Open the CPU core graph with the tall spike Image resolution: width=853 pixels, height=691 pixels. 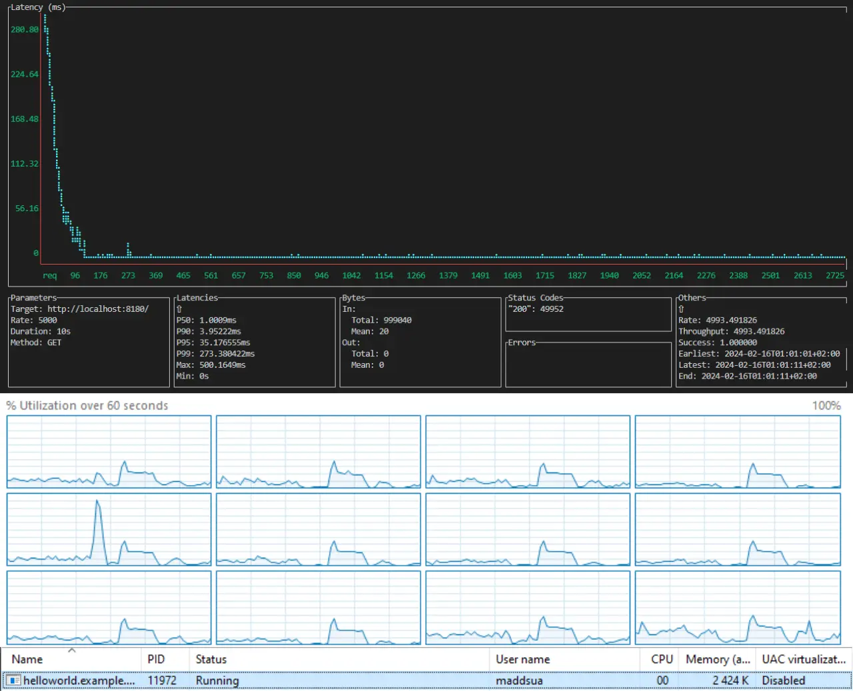[x=109, y=529]
